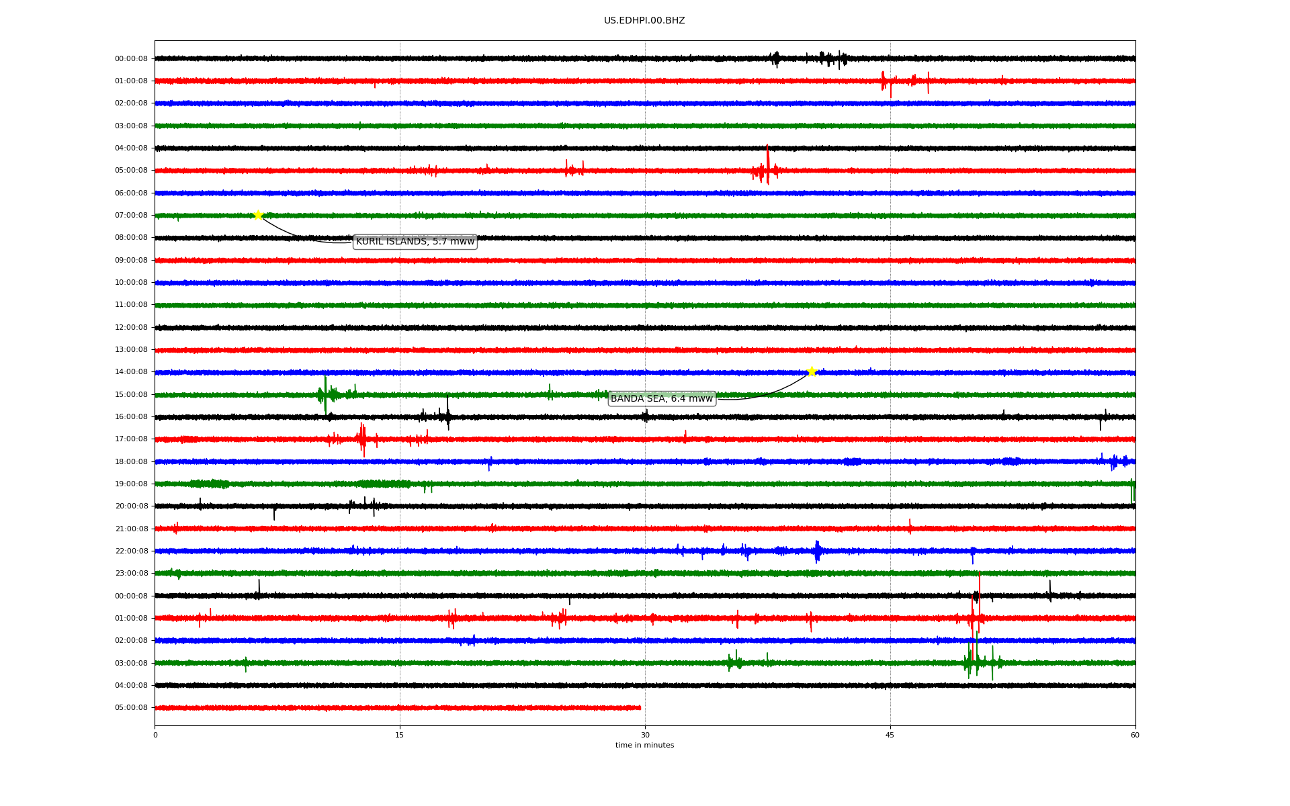
Task: Click the 15 tick on the x-axis
Action: pyautogui.click(x=400, y=735)
